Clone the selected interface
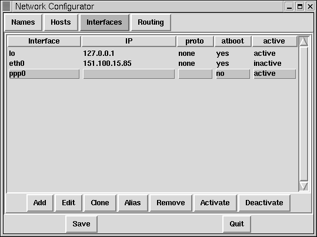The height and width of the screenshot is (237, 317). [x=100, y=203]
